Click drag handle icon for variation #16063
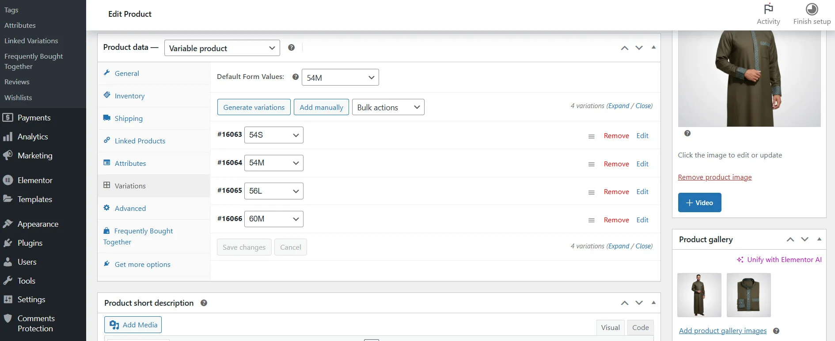 click(x=591, y=136)
